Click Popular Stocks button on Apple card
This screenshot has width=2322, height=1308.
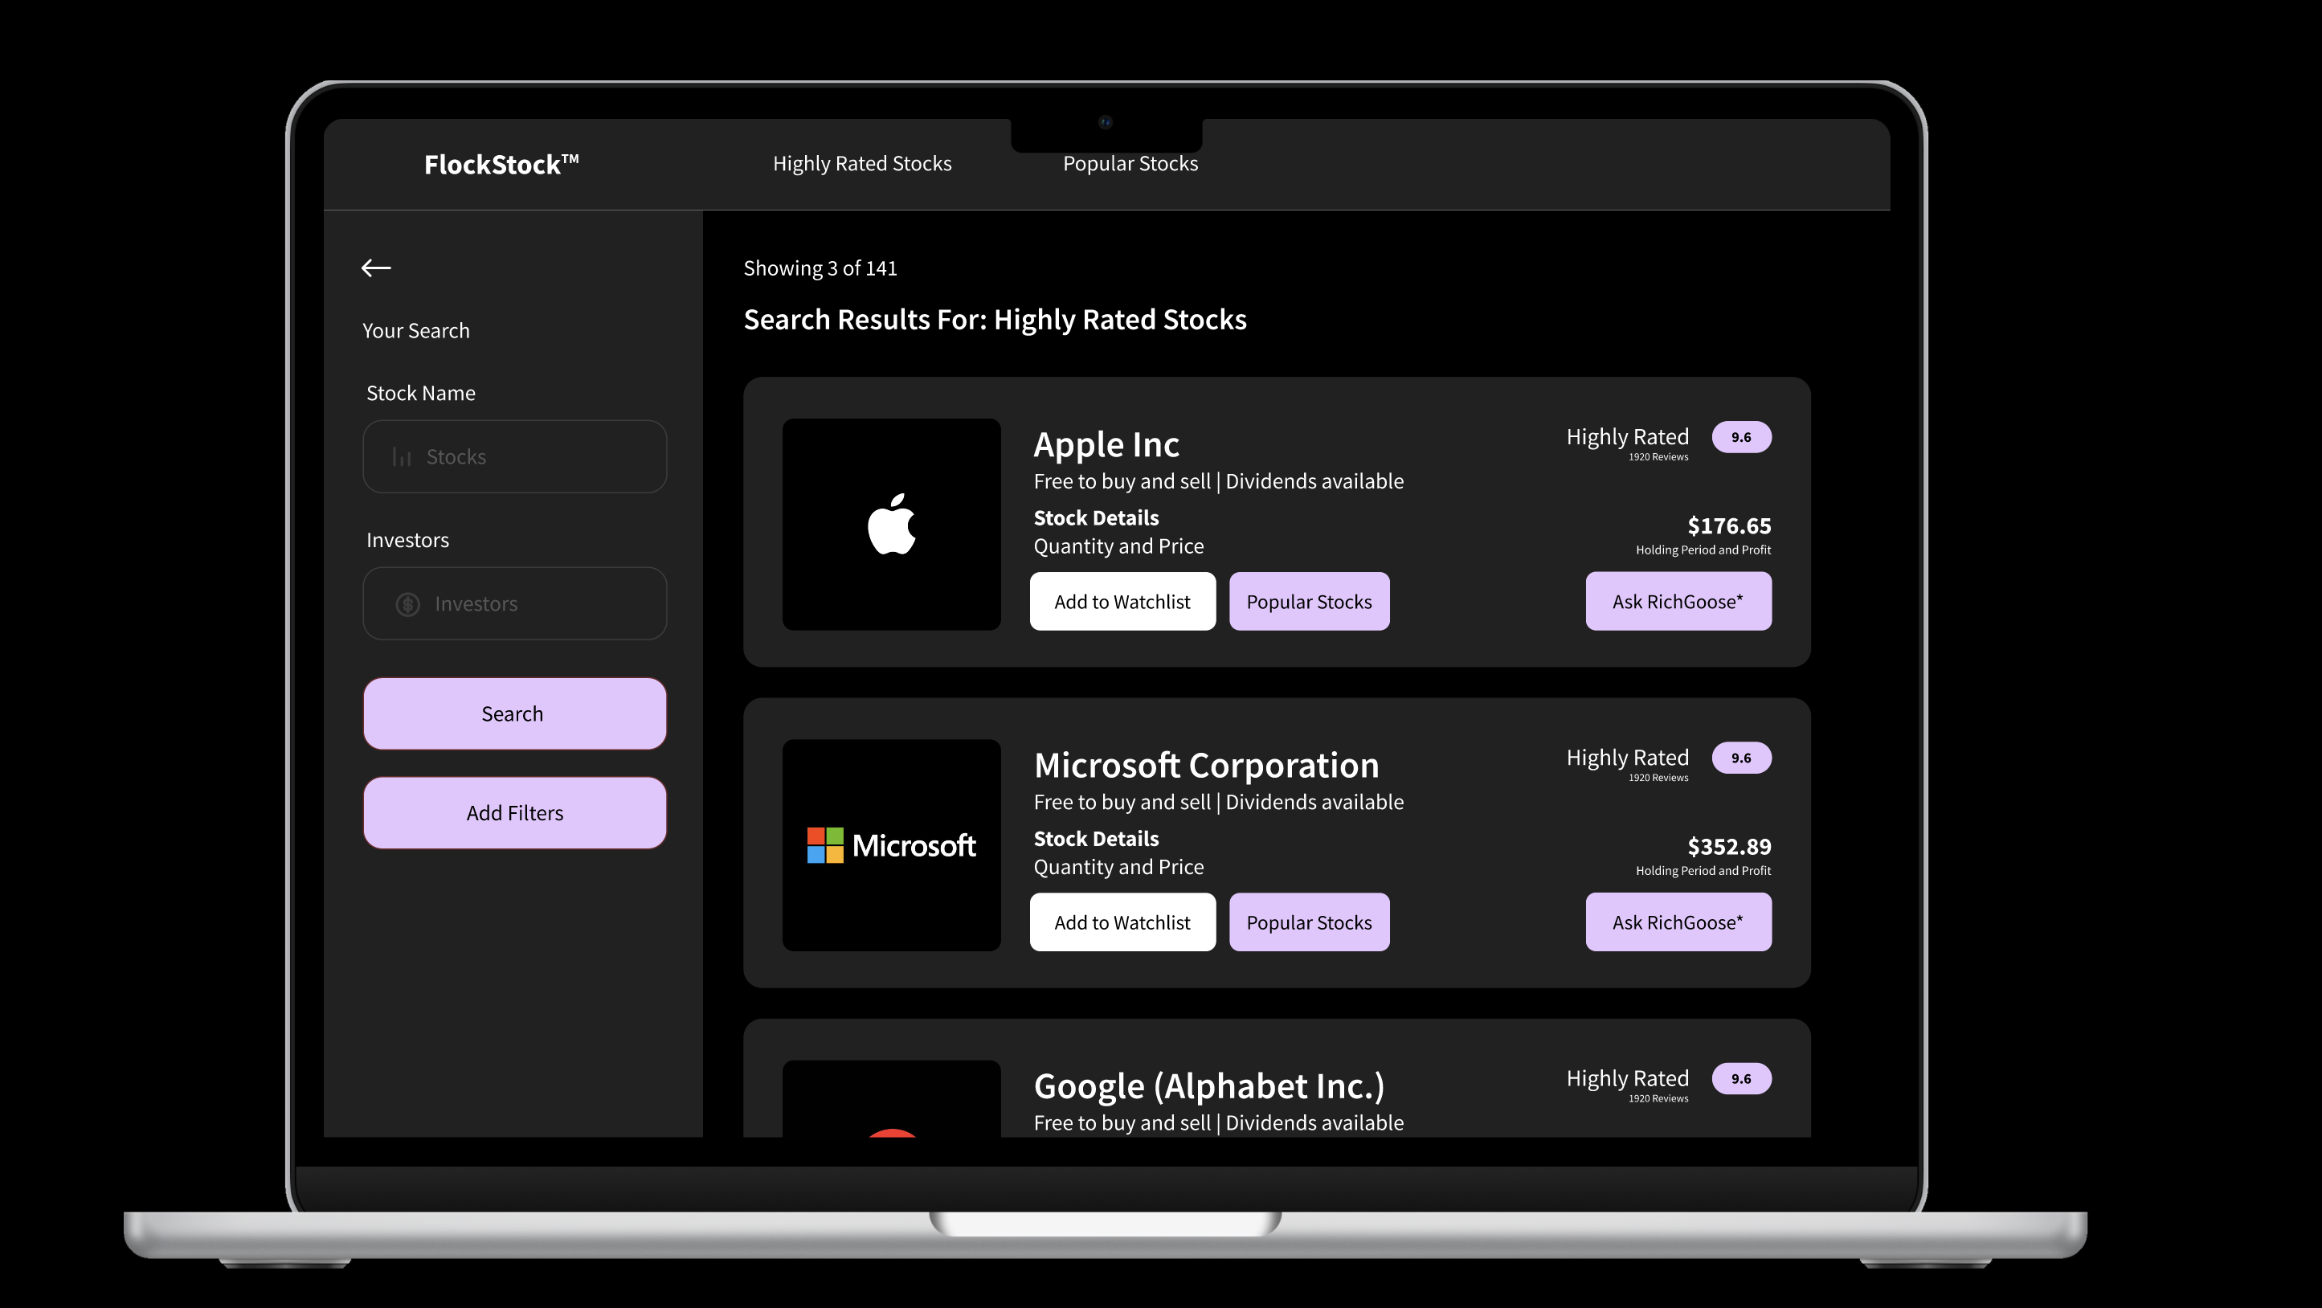(x=1308, y=601)
